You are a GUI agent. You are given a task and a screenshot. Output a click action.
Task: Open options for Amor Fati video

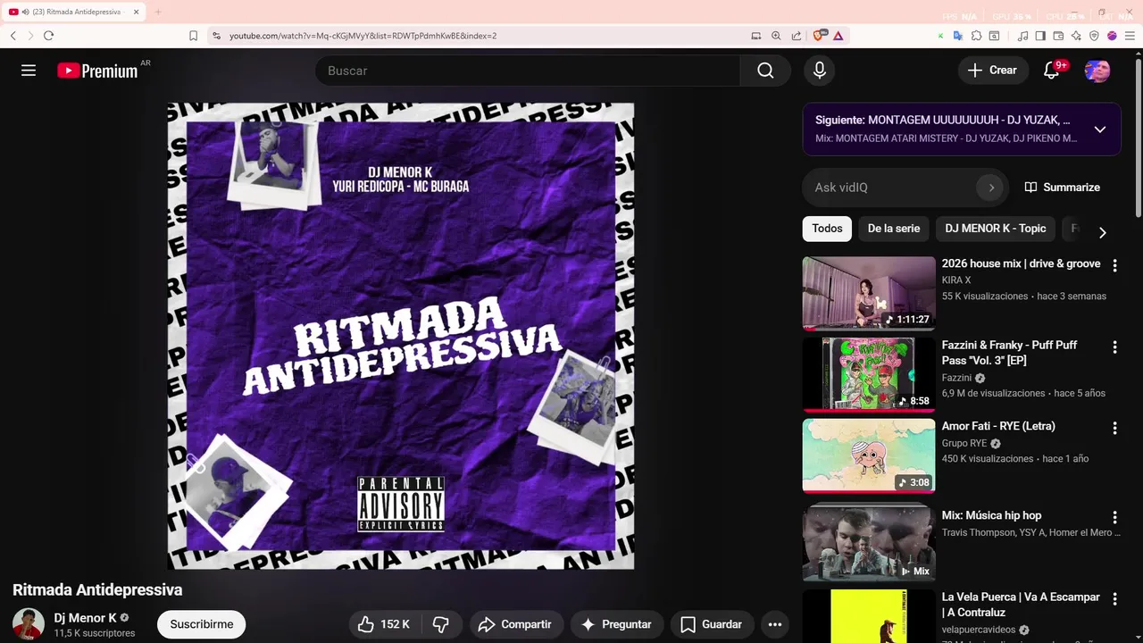(x=1114, y=428)
